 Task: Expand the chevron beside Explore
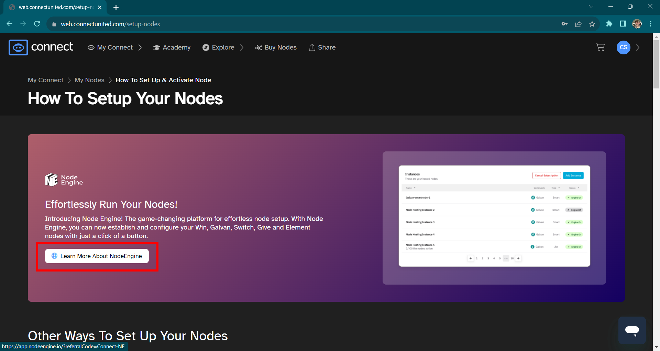click(x=242, y=47)
